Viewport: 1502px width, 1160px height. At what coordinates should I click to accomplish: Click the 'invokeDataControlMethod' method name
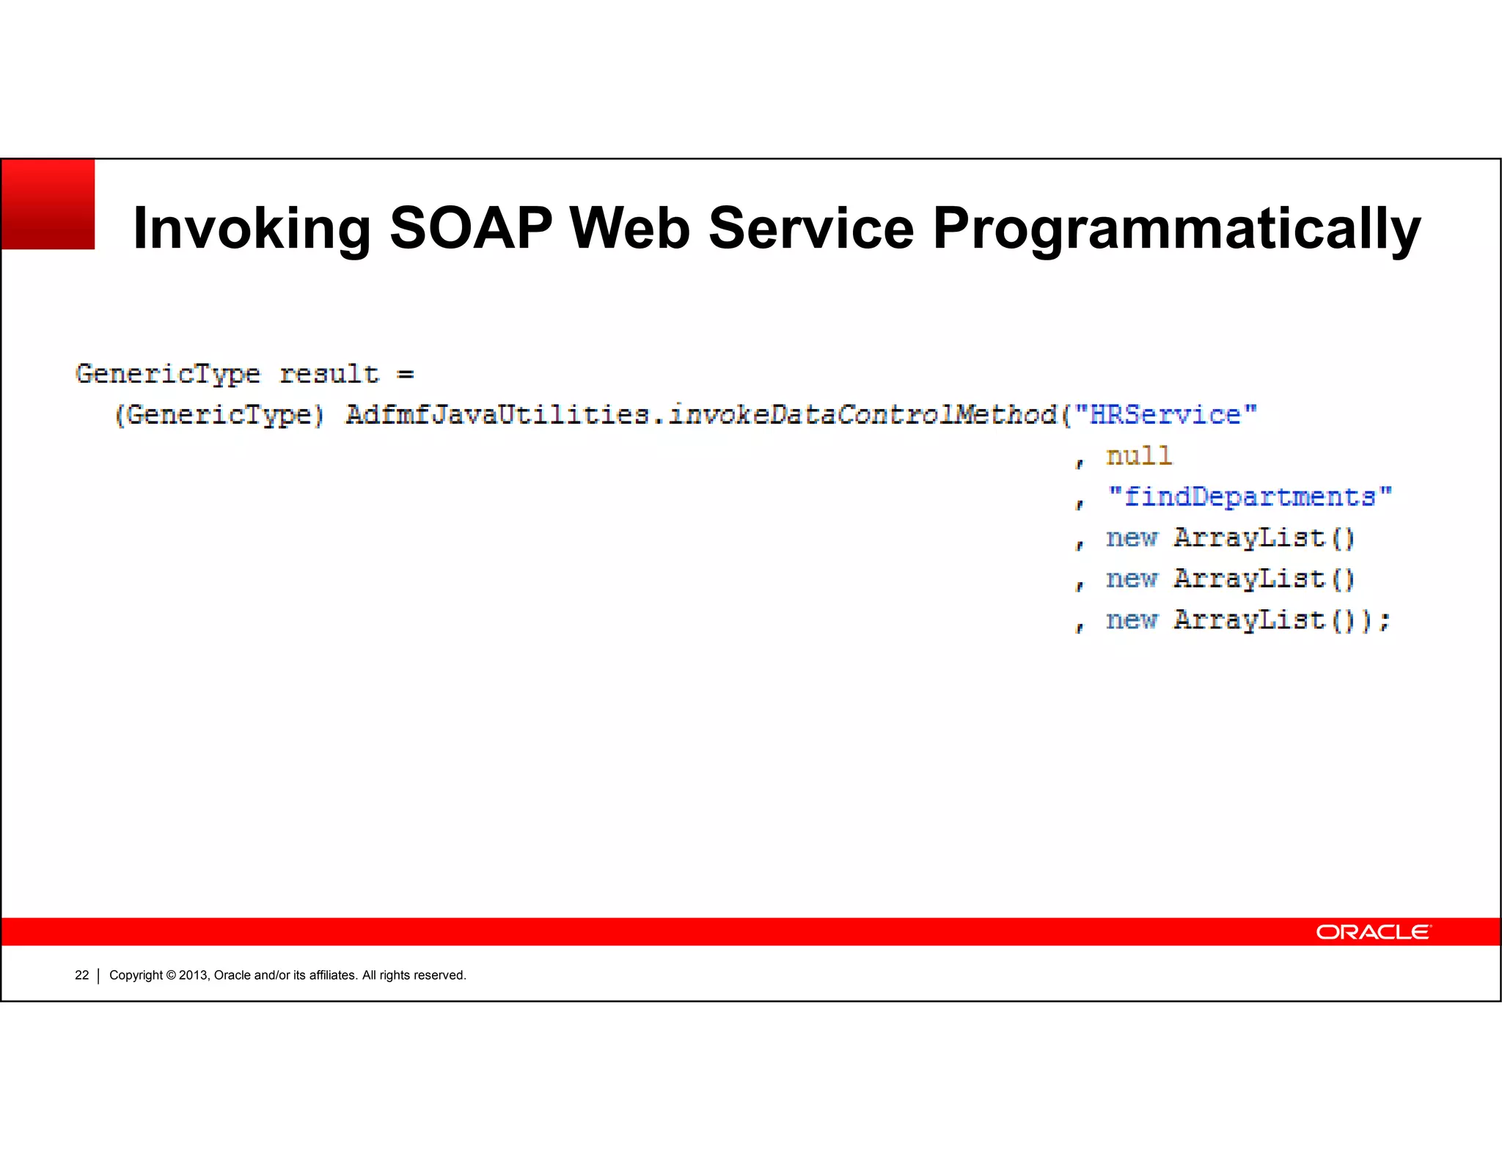(x=862, y=414)
